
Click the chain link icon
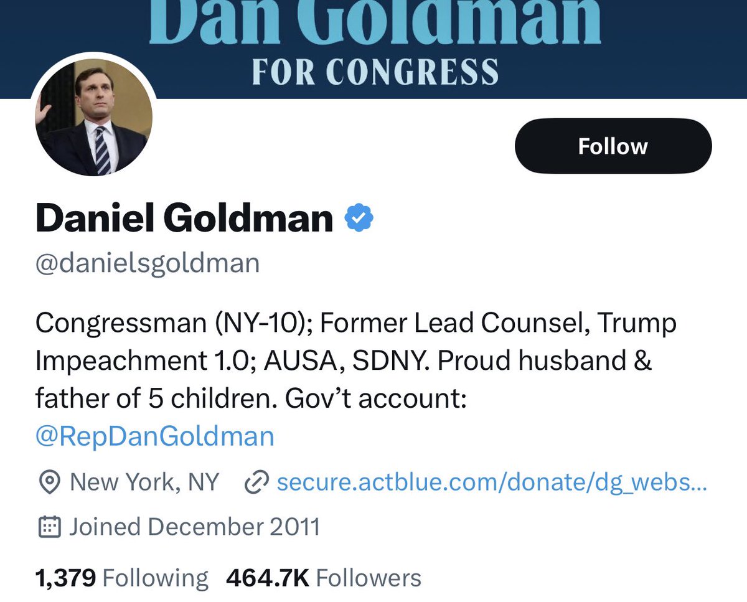[256, 482]
